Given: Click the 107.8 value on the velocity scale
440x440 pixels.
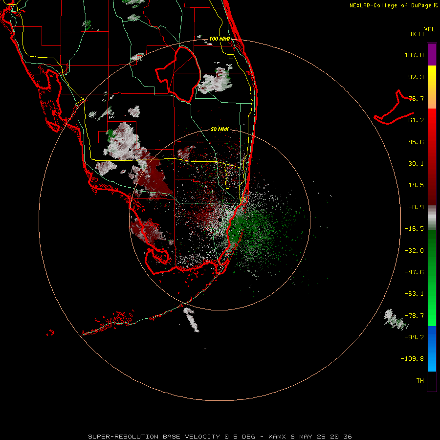Looking at the screenshot, I should tap(414, 55).
